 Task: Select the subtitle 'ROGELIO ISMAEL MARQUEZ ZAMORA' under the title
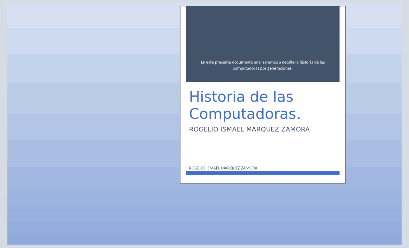tap(249, 129)
